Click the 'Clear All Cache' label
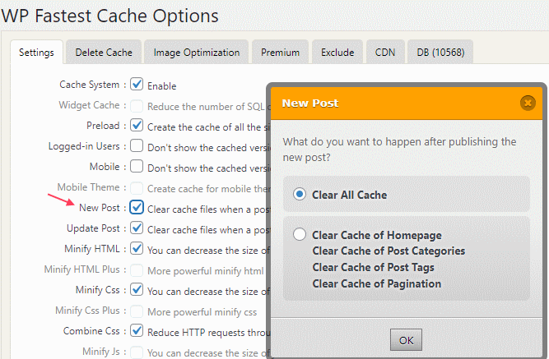 350,195
